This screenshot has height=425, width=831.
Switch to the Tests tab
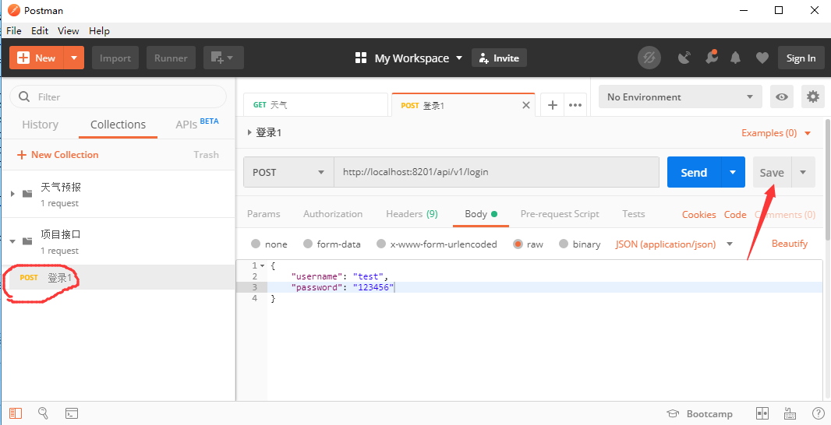[633, 214]
